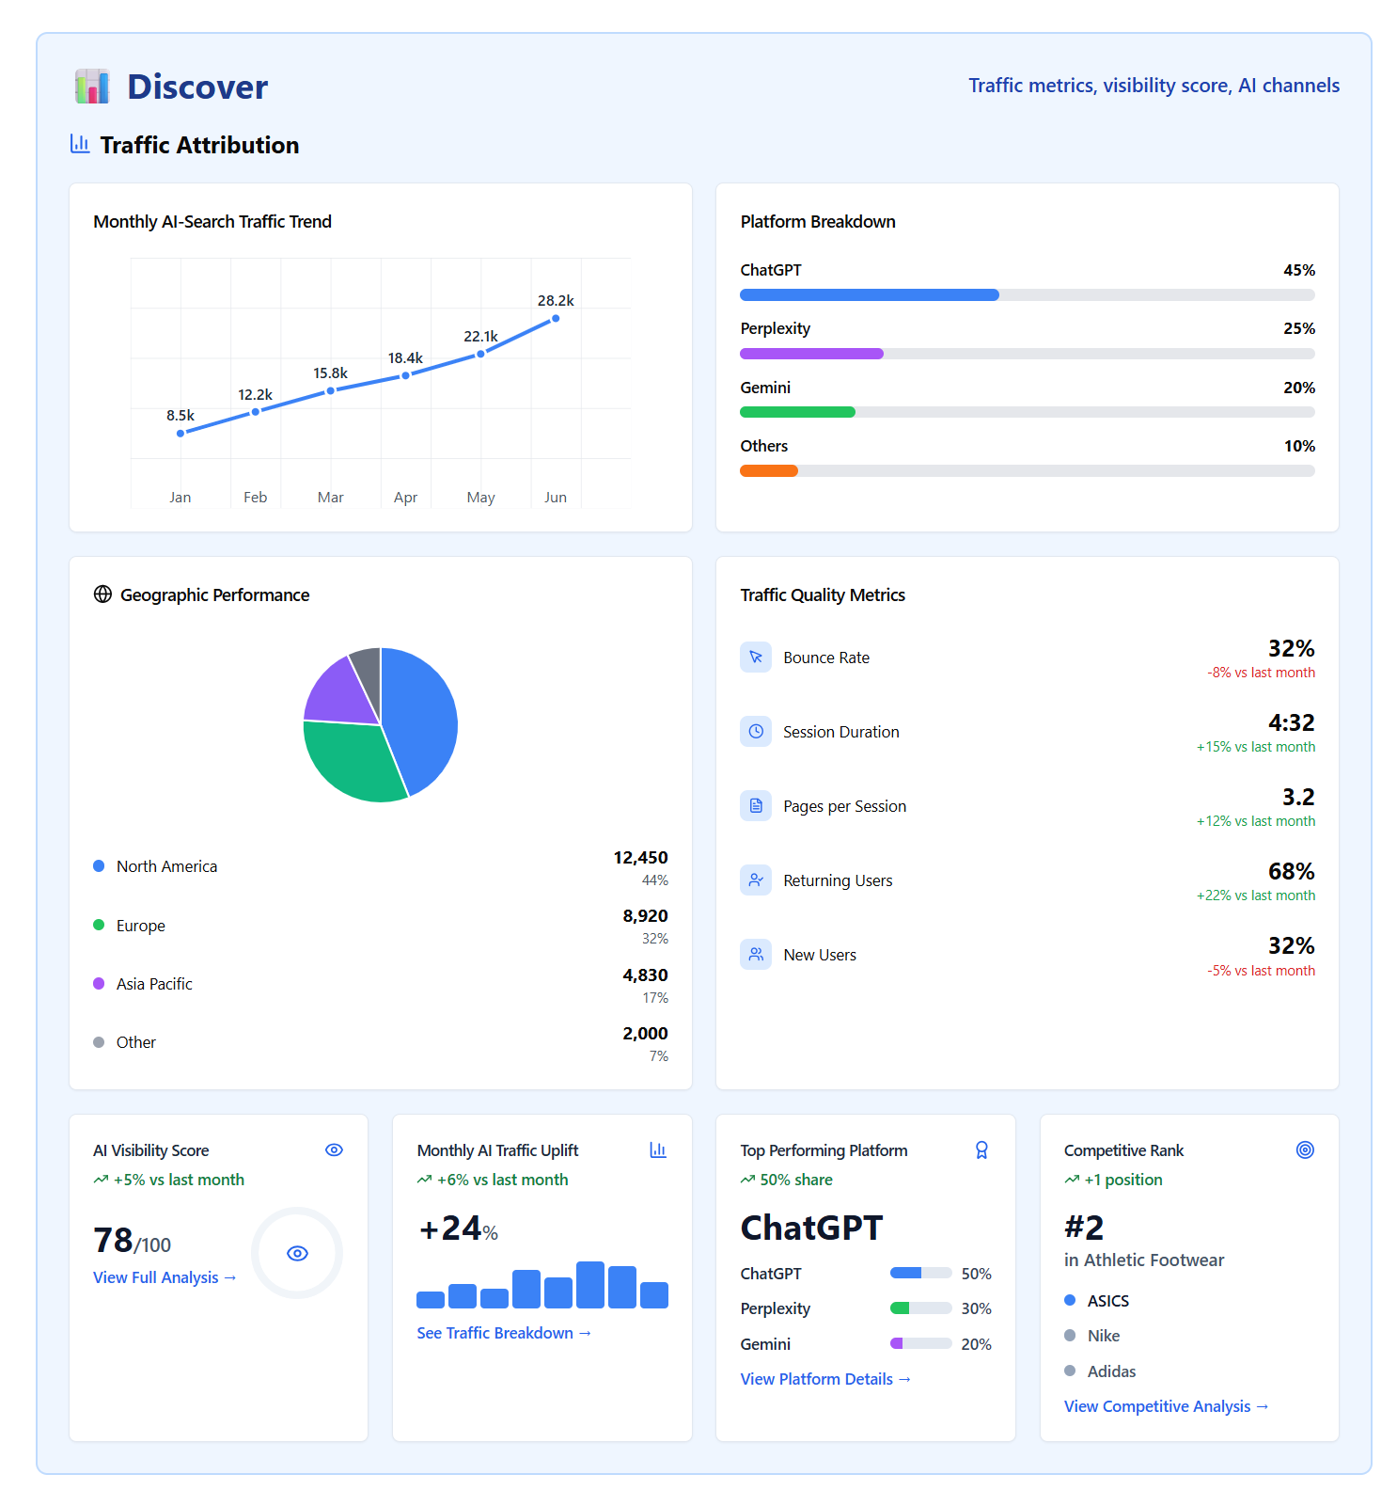1397x1490 pixels.
Task: Click the trend arrow next to +6% vs last month
Action: coord(424,1180)
